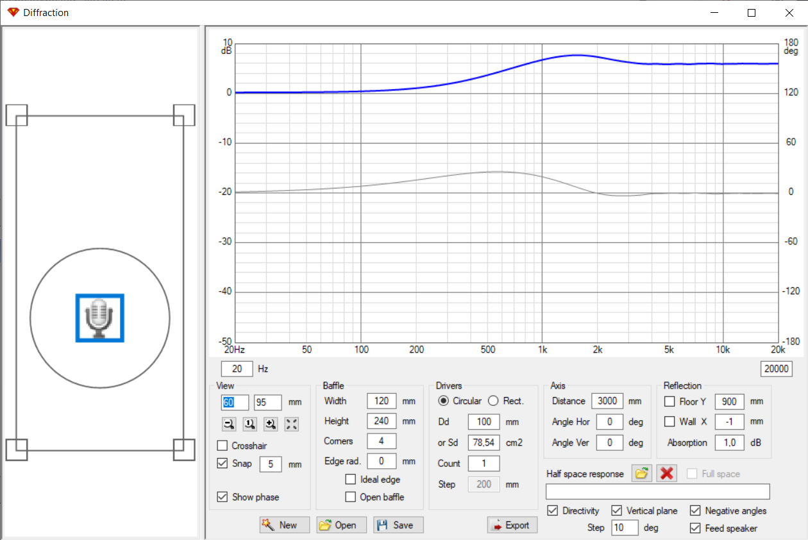Enable the Floor Y reflection checkbox
Screen dimensions: 808x540
tap(669, 401)
